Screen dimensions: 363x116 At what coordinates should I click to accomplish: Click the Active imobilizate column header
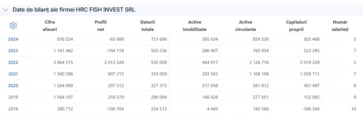click(x=195, y=26)
